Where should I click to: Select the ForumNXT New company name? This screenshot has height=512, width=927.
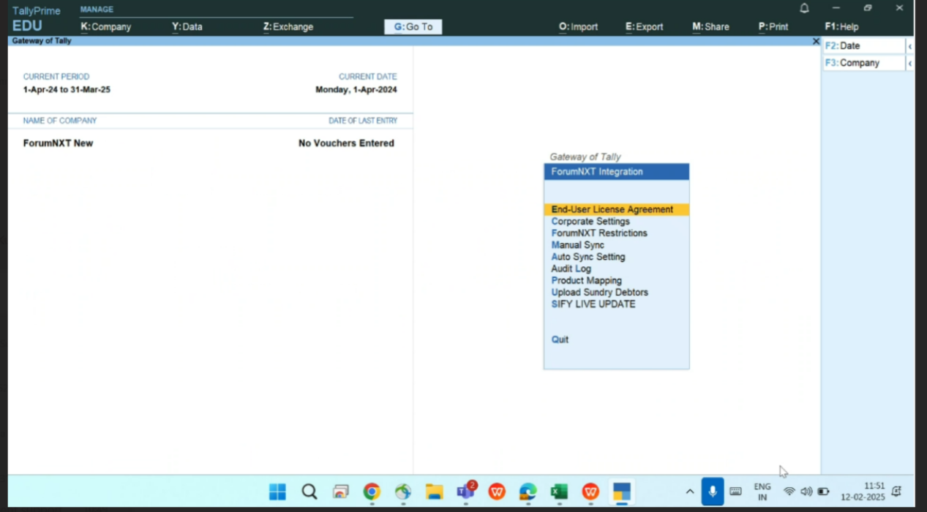(58, 143)
